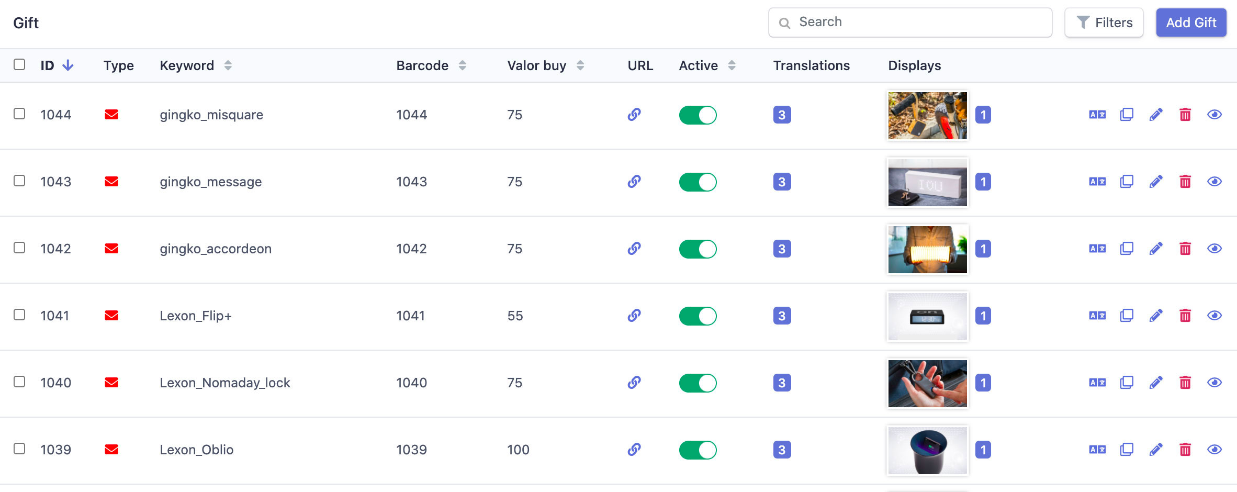Delete the Lexon_Oblio gift
Screen dimensions: 1237x492
(x=1185, y=450)
